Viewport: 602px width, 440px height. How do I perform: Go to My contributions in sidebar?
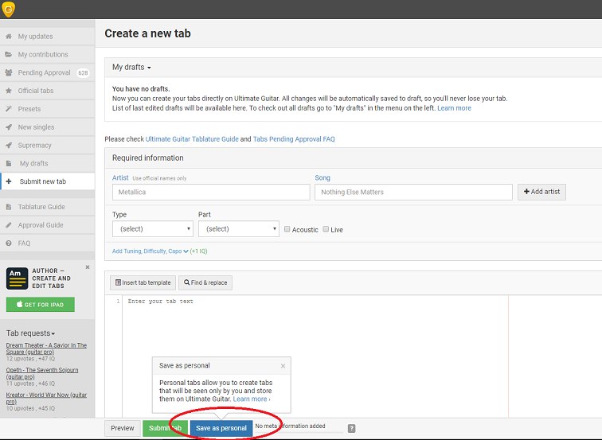coord(47,54)
